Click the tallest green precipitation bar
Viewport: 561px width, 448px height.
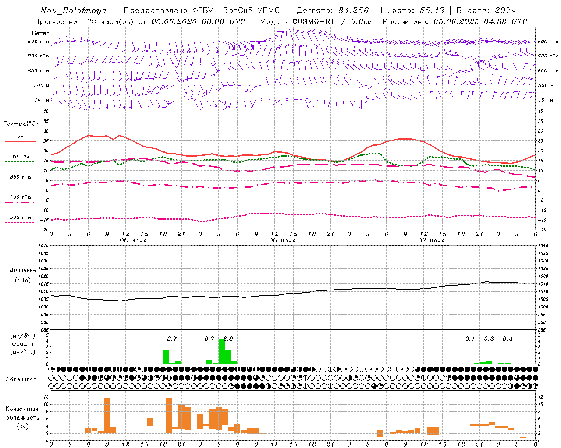(222, 351)
